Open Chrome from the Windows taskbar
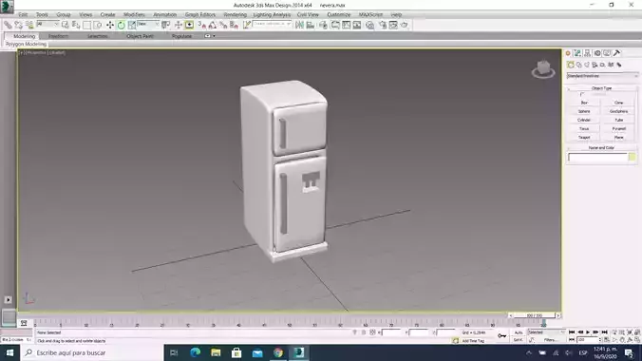This screenshot has width=642, height=361. point(278,352)
